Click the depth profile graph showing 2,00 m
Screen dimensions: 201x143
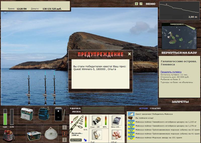pyautogui.click(x=179, y=11)
